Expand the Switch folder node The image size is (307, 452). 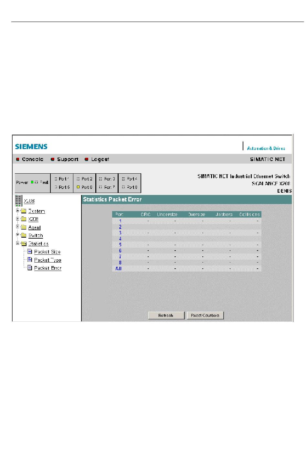(18, 235)
